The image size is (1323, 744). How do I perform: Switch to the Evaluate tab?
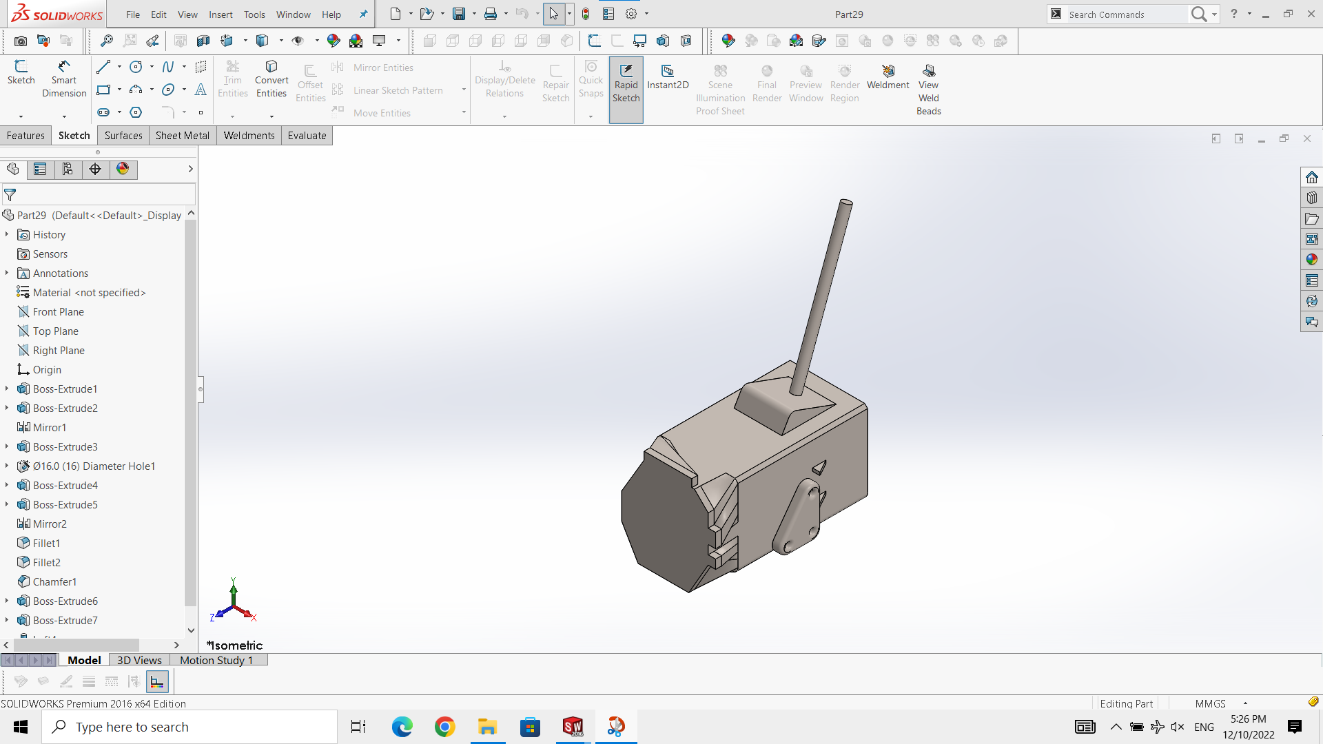click(x=307, y=136)
